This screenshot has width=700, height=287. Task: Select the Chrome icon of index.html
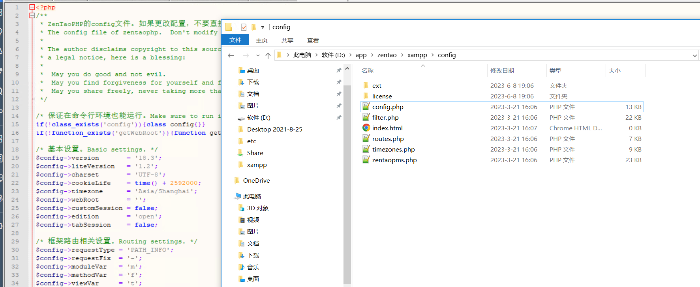[366, 128]
